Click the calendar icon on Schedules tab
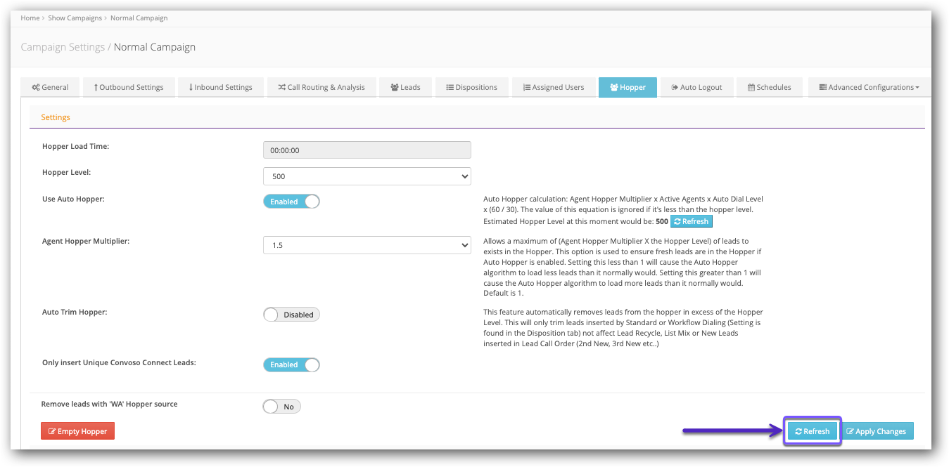 (751, 88)
